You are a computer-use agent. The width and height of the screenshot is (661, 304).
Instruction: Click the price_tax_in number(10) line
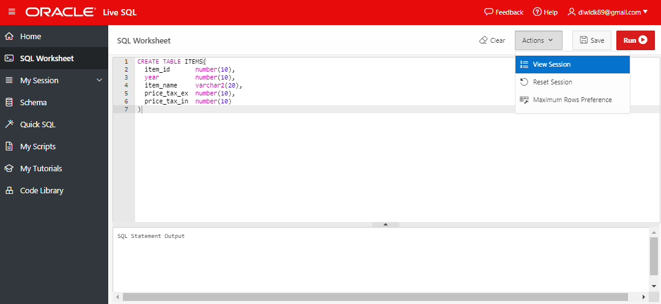pyautogui.click(x=188, y=102)
